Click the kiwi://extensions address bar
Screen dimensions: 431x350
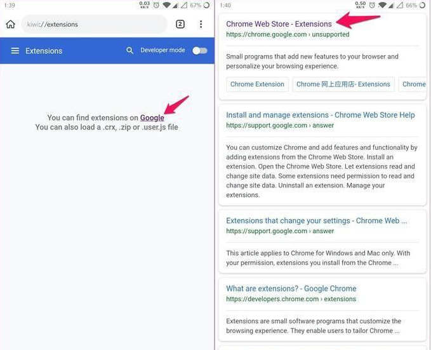click(x=94, y=24)
